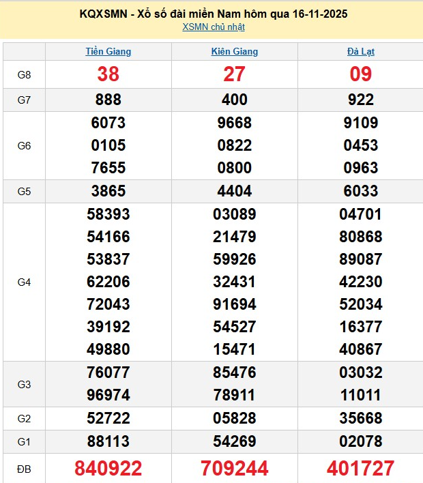Click the G3 result 85476
423x483 pixels.
pos(235,373)
